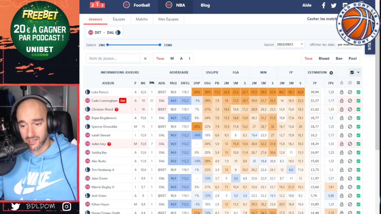
Task: Lock Jaden Ivey in lineup
Action: (x=342, y=144)
